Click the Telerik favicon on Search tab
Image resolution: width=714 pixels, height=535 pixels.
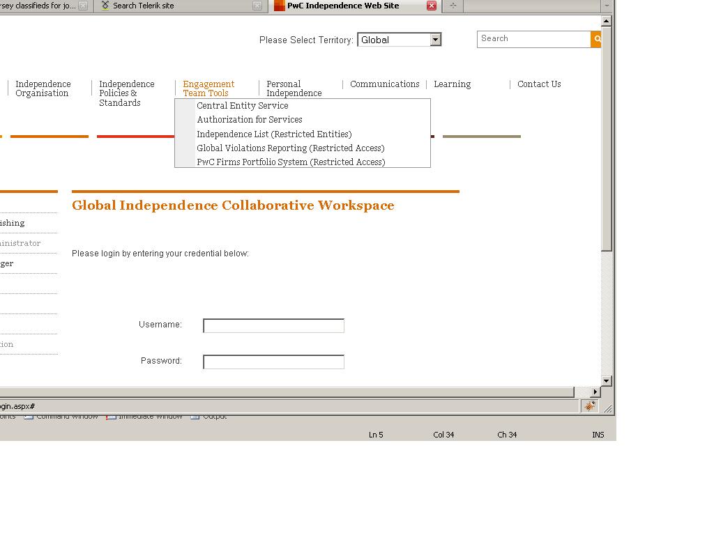(105, 6)
